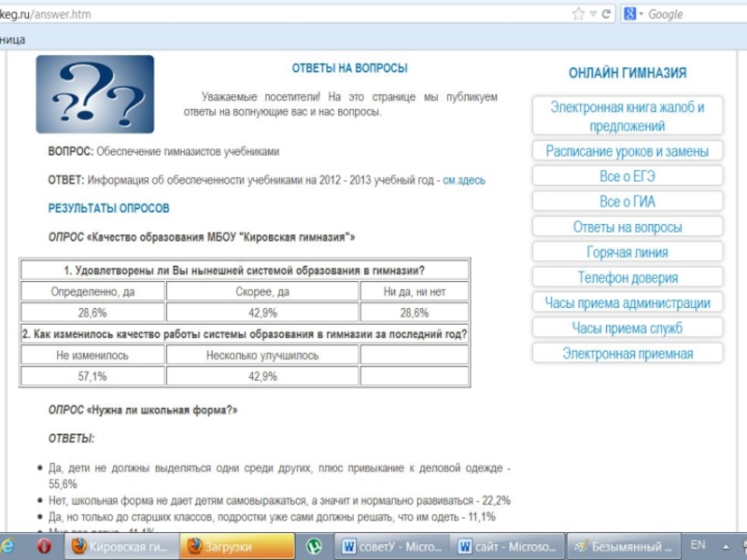Select cell 'Ни да, ни нет'
The width and height of the screenshot is (747, 560).
(415, 291)
